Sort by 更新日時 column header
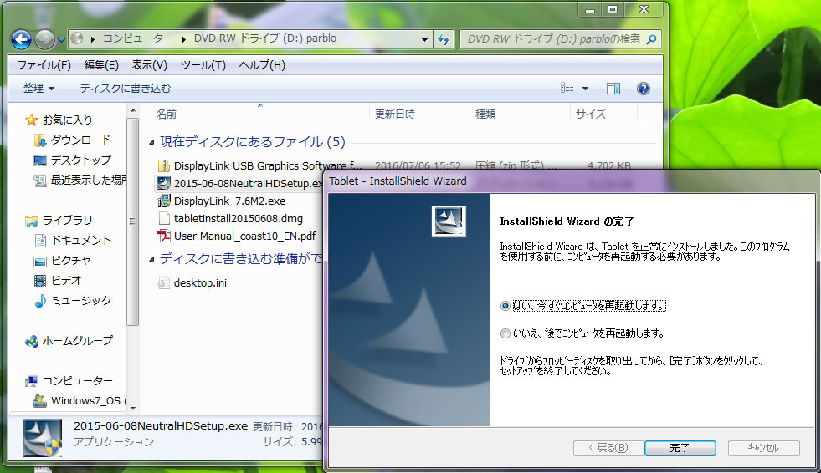 pos(395,114)
